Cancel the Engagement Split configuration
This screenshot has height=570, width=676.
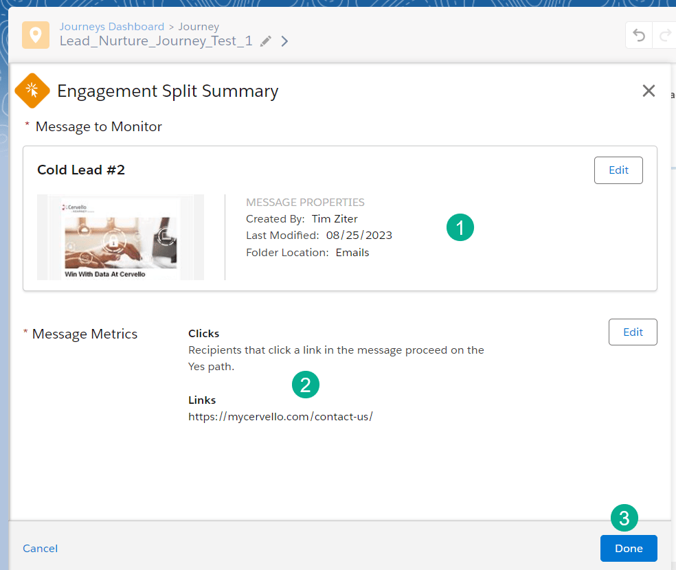pos(40,548)
